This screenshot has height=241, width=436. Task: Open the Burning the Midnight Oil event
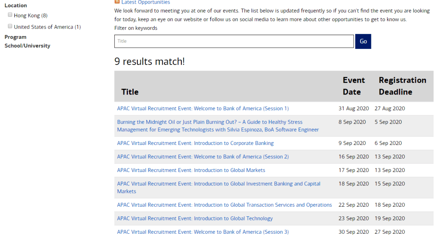click(218, 126)
